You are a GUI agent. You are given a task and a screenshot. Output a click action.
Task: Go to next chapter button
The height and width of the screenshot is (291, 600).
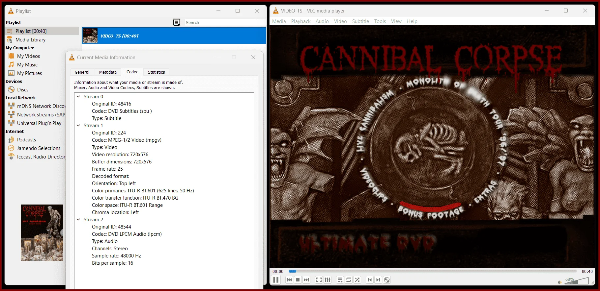(x=378, y=280)
